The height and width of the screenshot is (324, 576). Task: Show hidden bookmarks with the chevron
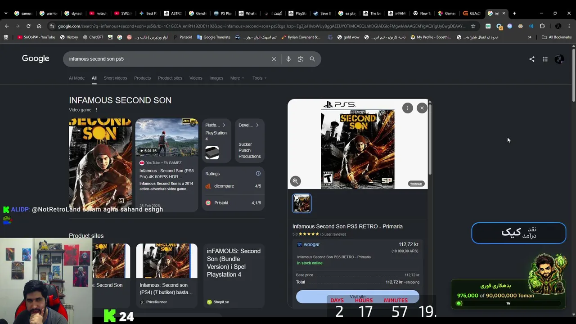coord(530,37)
